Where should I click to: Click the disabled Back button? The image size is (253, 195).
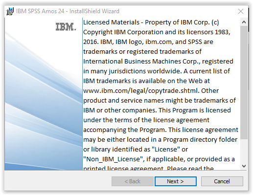pos(132,181)
